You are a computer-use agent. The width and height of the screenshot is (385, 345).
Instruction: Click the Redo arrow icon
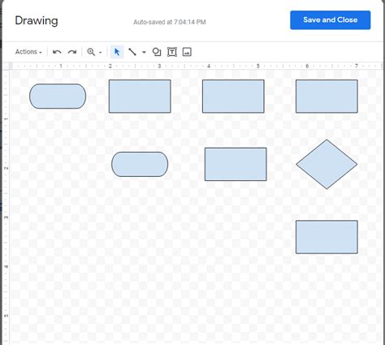point(72,52)
